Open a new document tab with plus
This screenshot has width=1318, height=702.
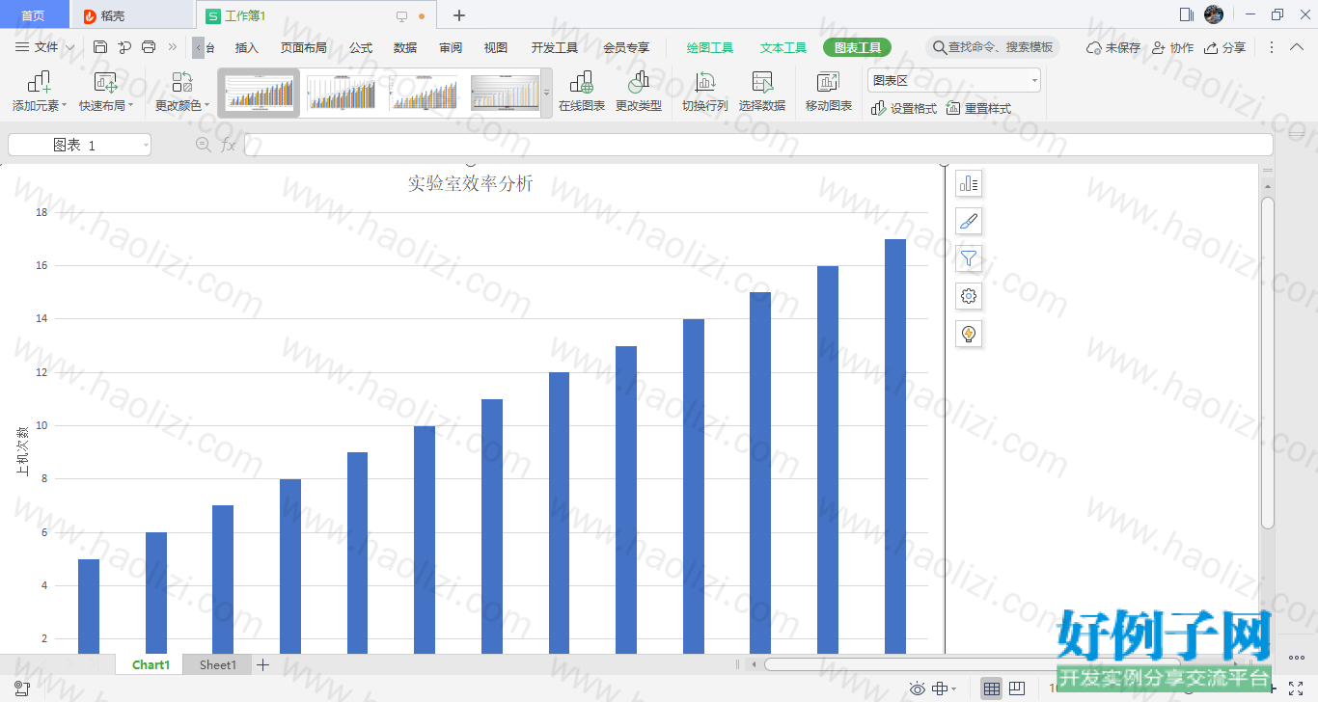click(x=459, y=15)
